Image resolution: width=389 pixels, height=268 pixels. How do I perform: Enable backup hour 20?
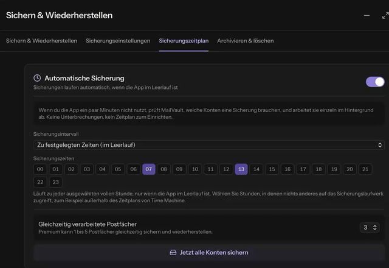pos(350,169)
